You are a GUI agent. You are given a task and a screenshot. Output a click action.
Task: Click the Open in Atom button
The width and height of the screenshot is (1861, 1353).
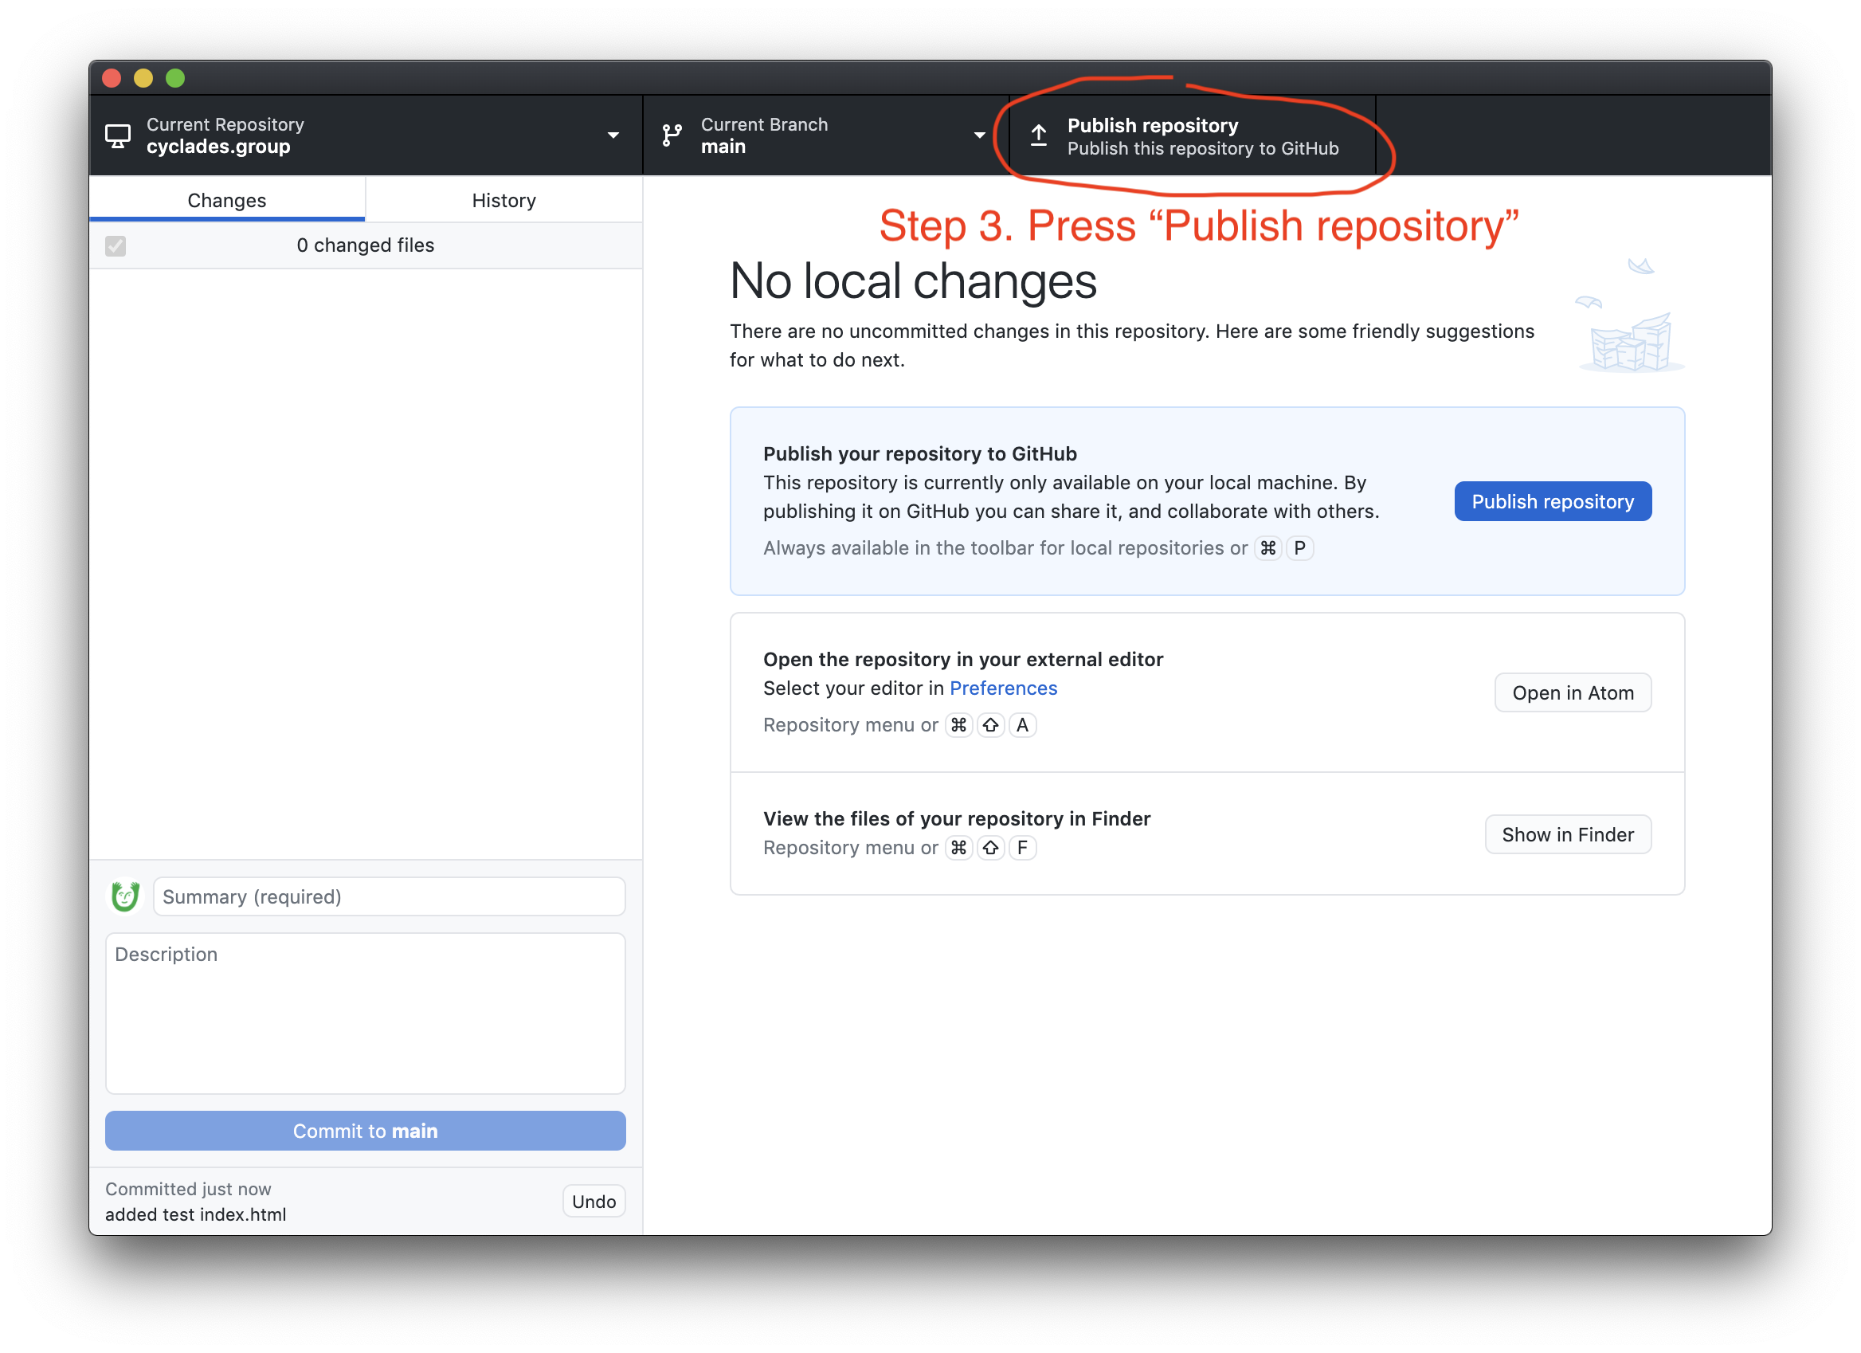click(1572, 693)
